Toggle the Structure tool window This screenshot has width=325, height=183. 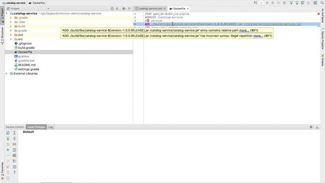[2, 36]
